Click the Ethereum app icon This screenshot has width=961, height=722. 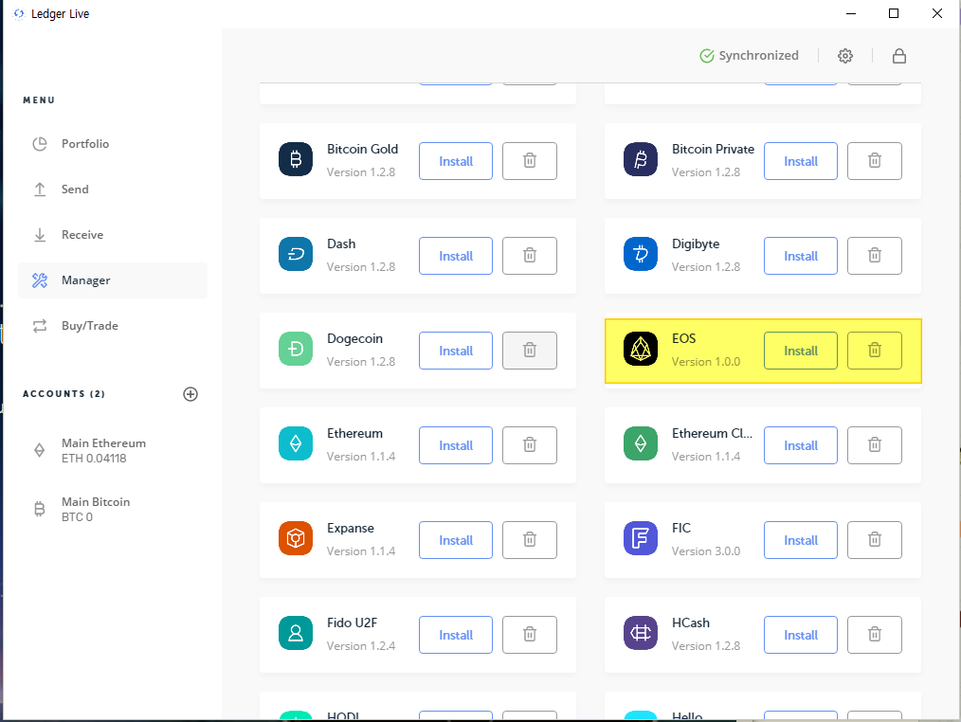point(296,443)
